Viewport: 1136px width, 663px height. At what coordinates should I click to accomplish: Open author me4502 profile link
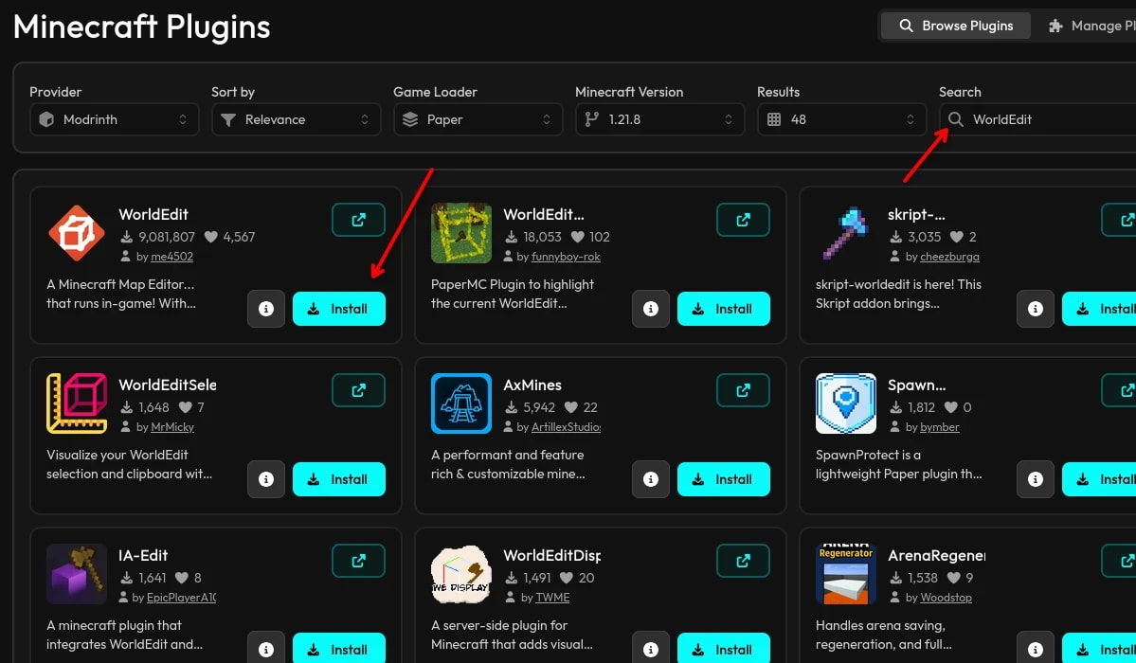[171, 257]
